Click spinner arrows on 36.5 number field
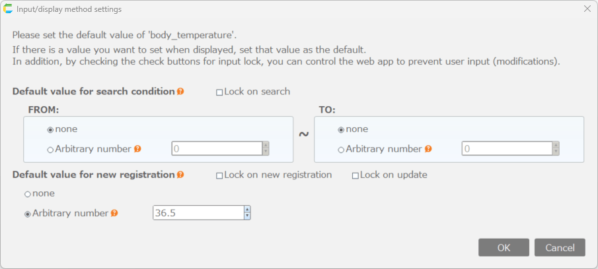Image resolution: width=598 pixels, height=269 pixels. coord(247,213)
